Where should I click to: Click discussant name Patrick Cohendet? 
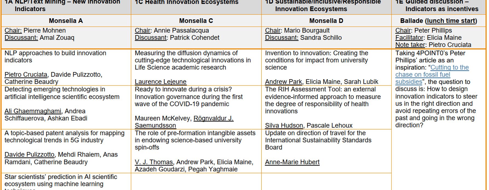tap(194, 38)
